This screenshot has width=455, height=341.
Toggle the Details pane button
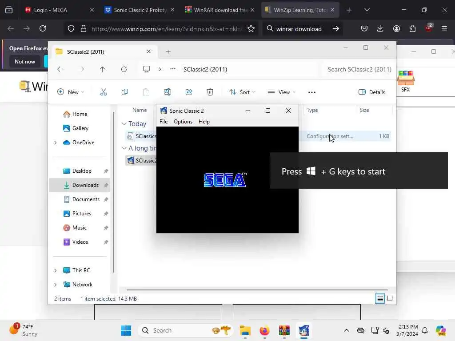(x=372, y=92)
